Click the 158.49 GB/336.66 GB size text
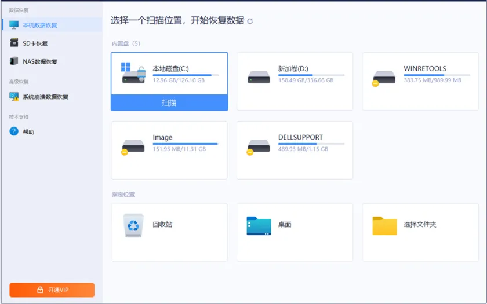 tap(306, 80)
